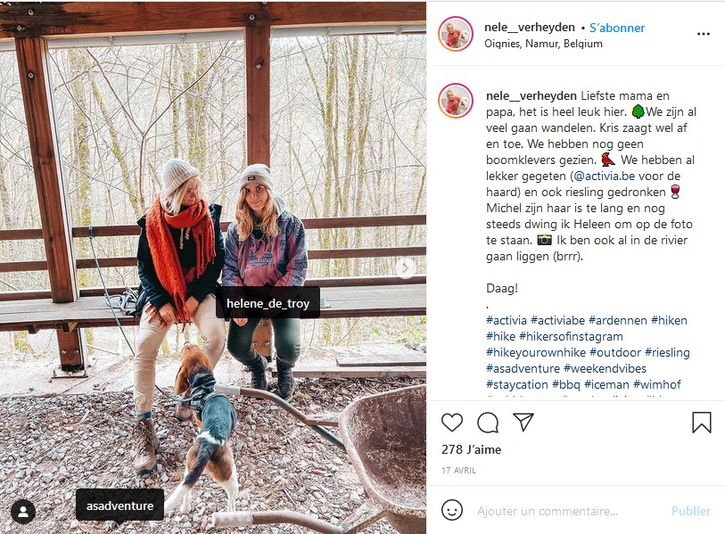
Task: Open the helene_de_troy photo tag
Action: pyautogui.click(x=268, y=303)
